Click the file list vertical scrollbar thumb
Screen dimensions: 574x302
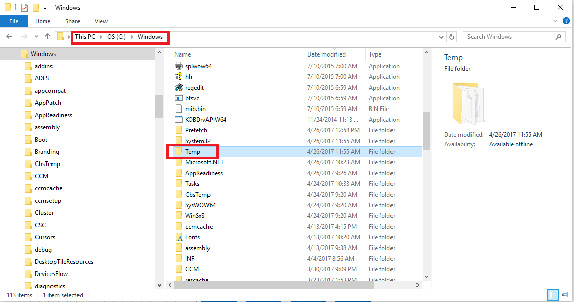click(426, 130)
